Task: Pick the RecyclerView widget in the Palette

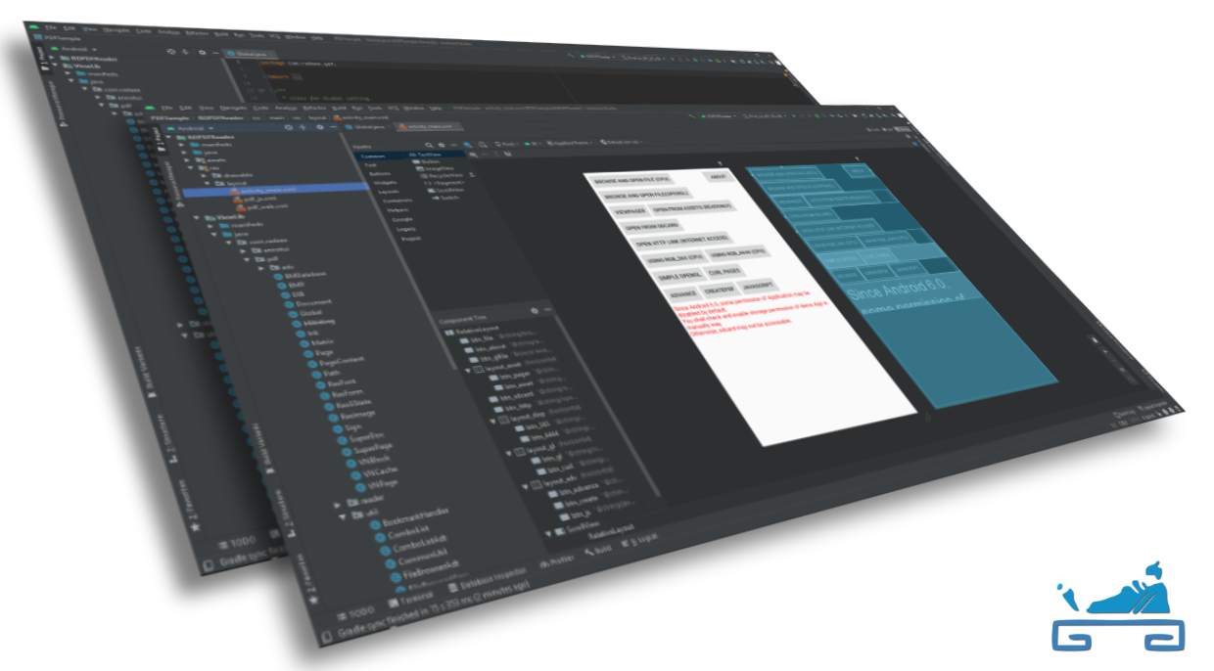Action: click(x=442, y=176)
